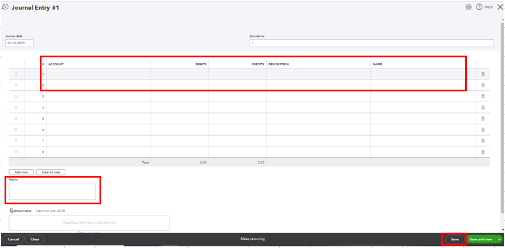This screenshot has width=505, height=248.
Task: Delete line 6 with trash icon
Action: point(483,130)
